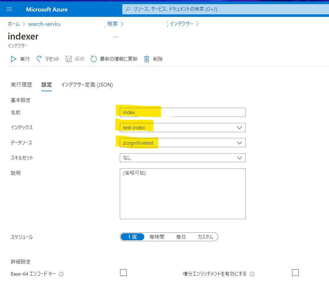
Task: Click the スキルセット field label
Action: click(x=22, y=158)
